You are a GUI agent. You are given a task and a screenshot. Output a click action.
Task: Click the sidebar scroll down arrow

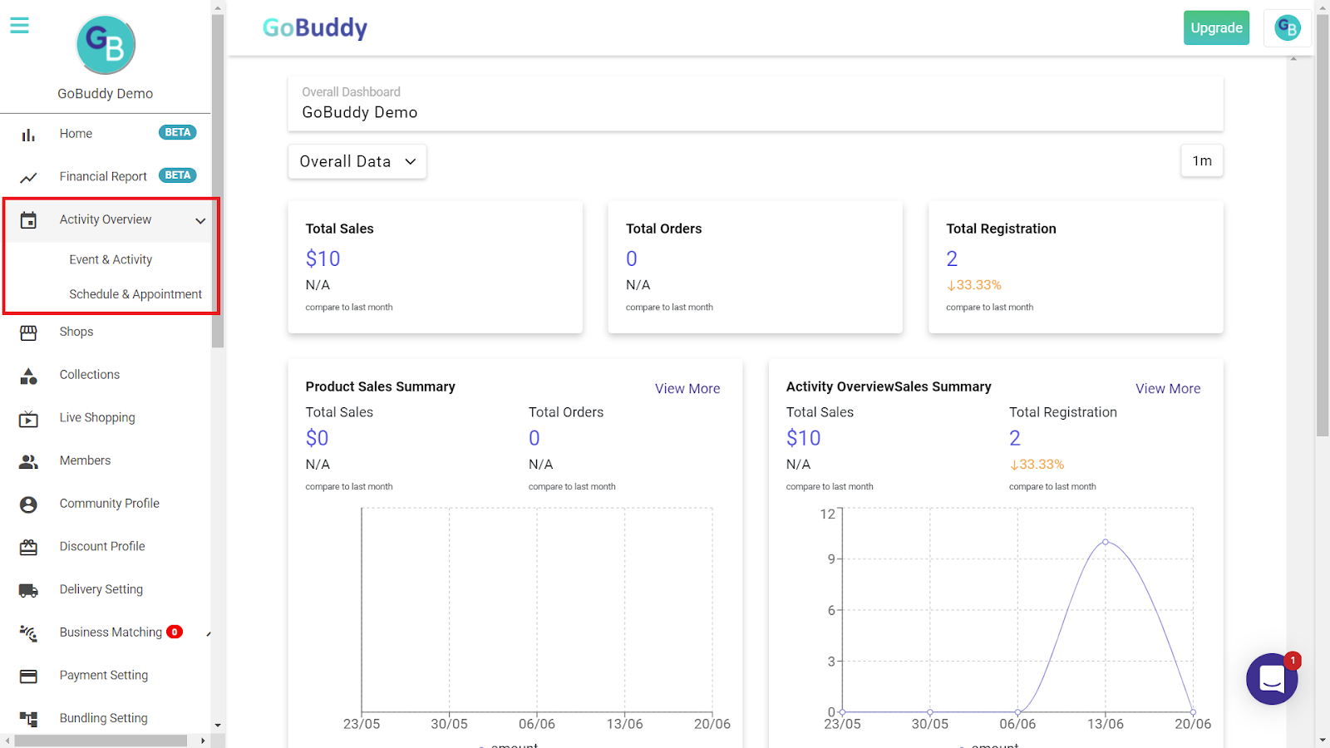(x=218, y=726)
